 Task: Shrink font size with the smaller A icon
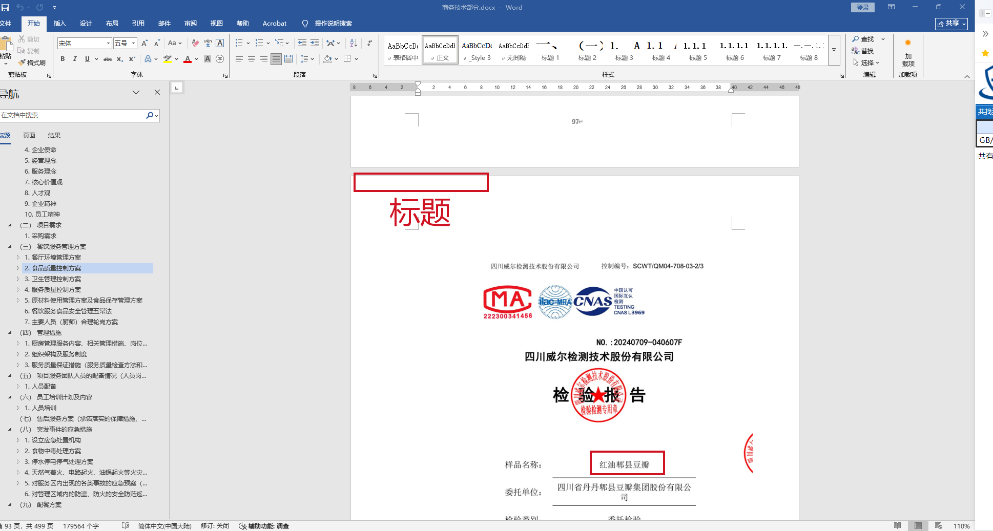[157, 43]
